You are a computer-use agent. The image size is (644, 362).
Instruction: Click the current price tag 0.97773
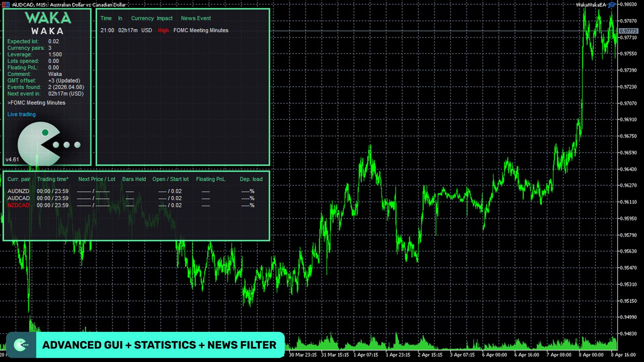tap(628, 31)
